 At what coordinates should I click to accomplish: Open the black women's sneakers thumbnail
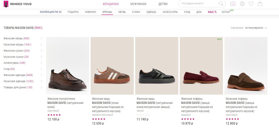point(157,66)
